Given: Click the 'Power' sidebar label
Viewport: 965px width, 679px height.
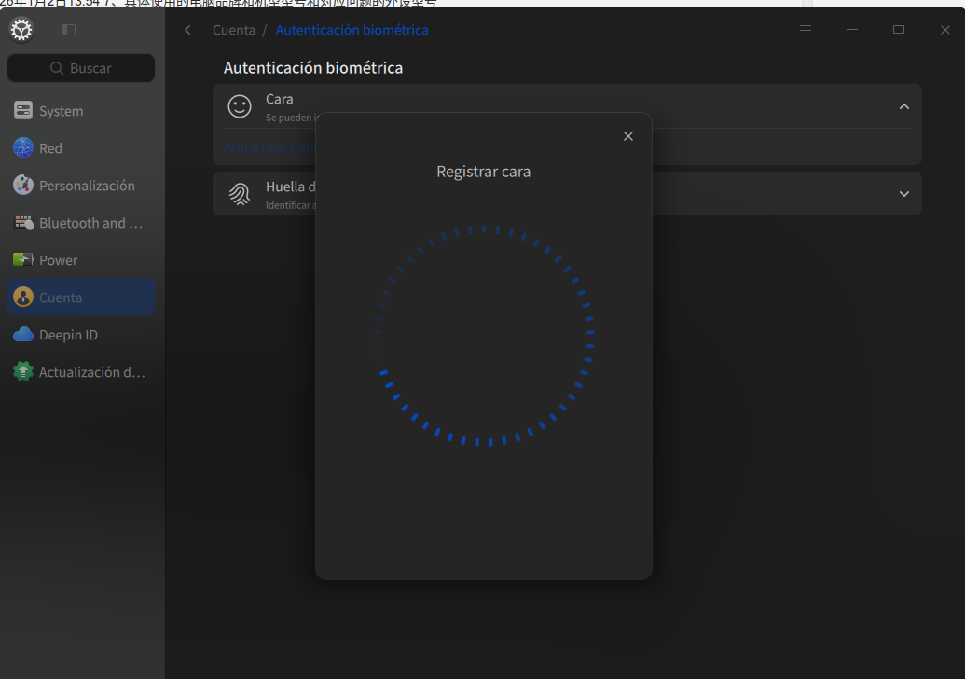Looking at the screenshot, I should tap(59, 260).
